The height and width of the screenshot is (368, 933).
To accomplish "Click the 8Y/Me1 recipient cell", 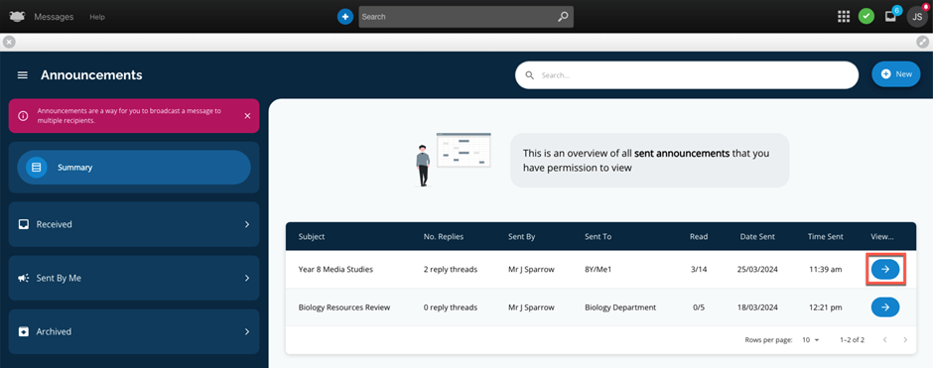I will (598, 270).
